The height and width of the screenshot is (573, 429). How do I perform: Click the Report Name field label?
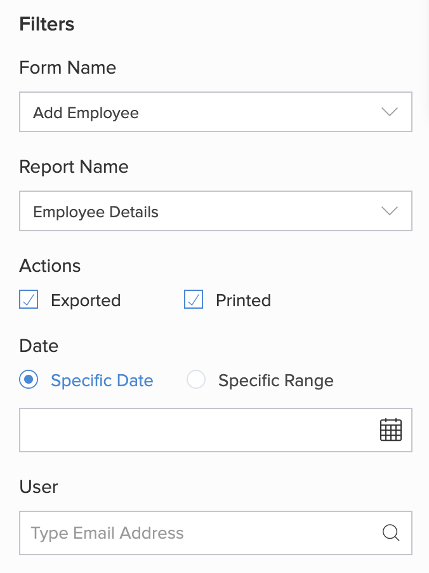click(x=74, y=166)
